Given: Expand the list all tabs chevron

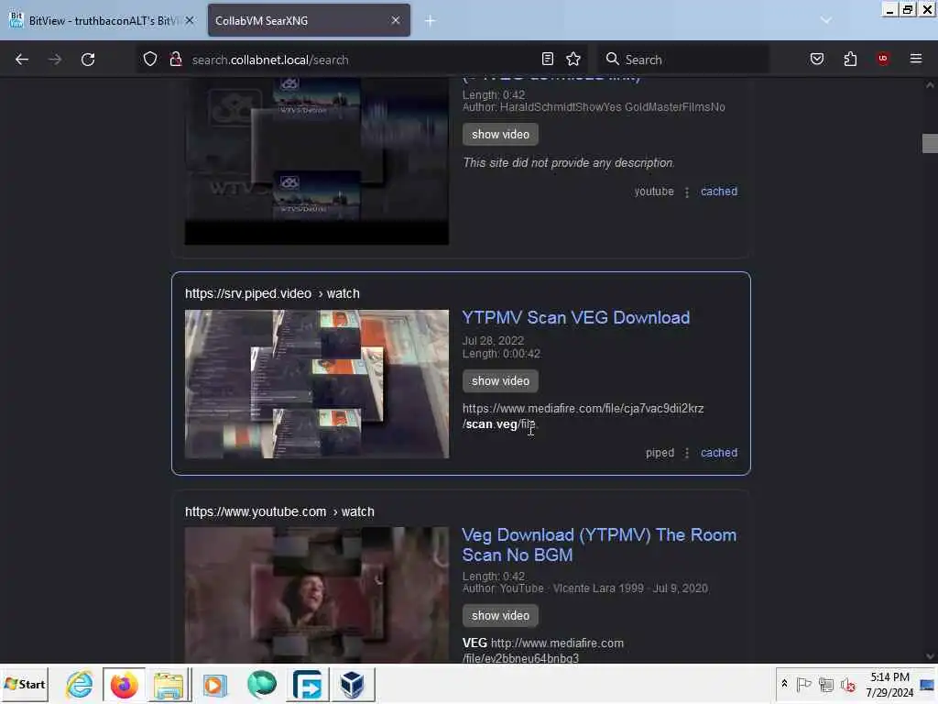Looking at the screenshot, I should (826, 20).
